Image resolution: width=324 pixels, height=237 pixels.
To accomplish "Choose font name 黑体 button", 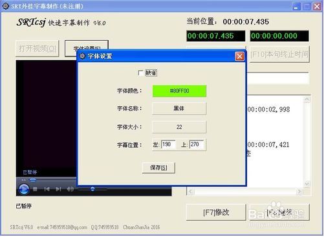I will (179, 108).
